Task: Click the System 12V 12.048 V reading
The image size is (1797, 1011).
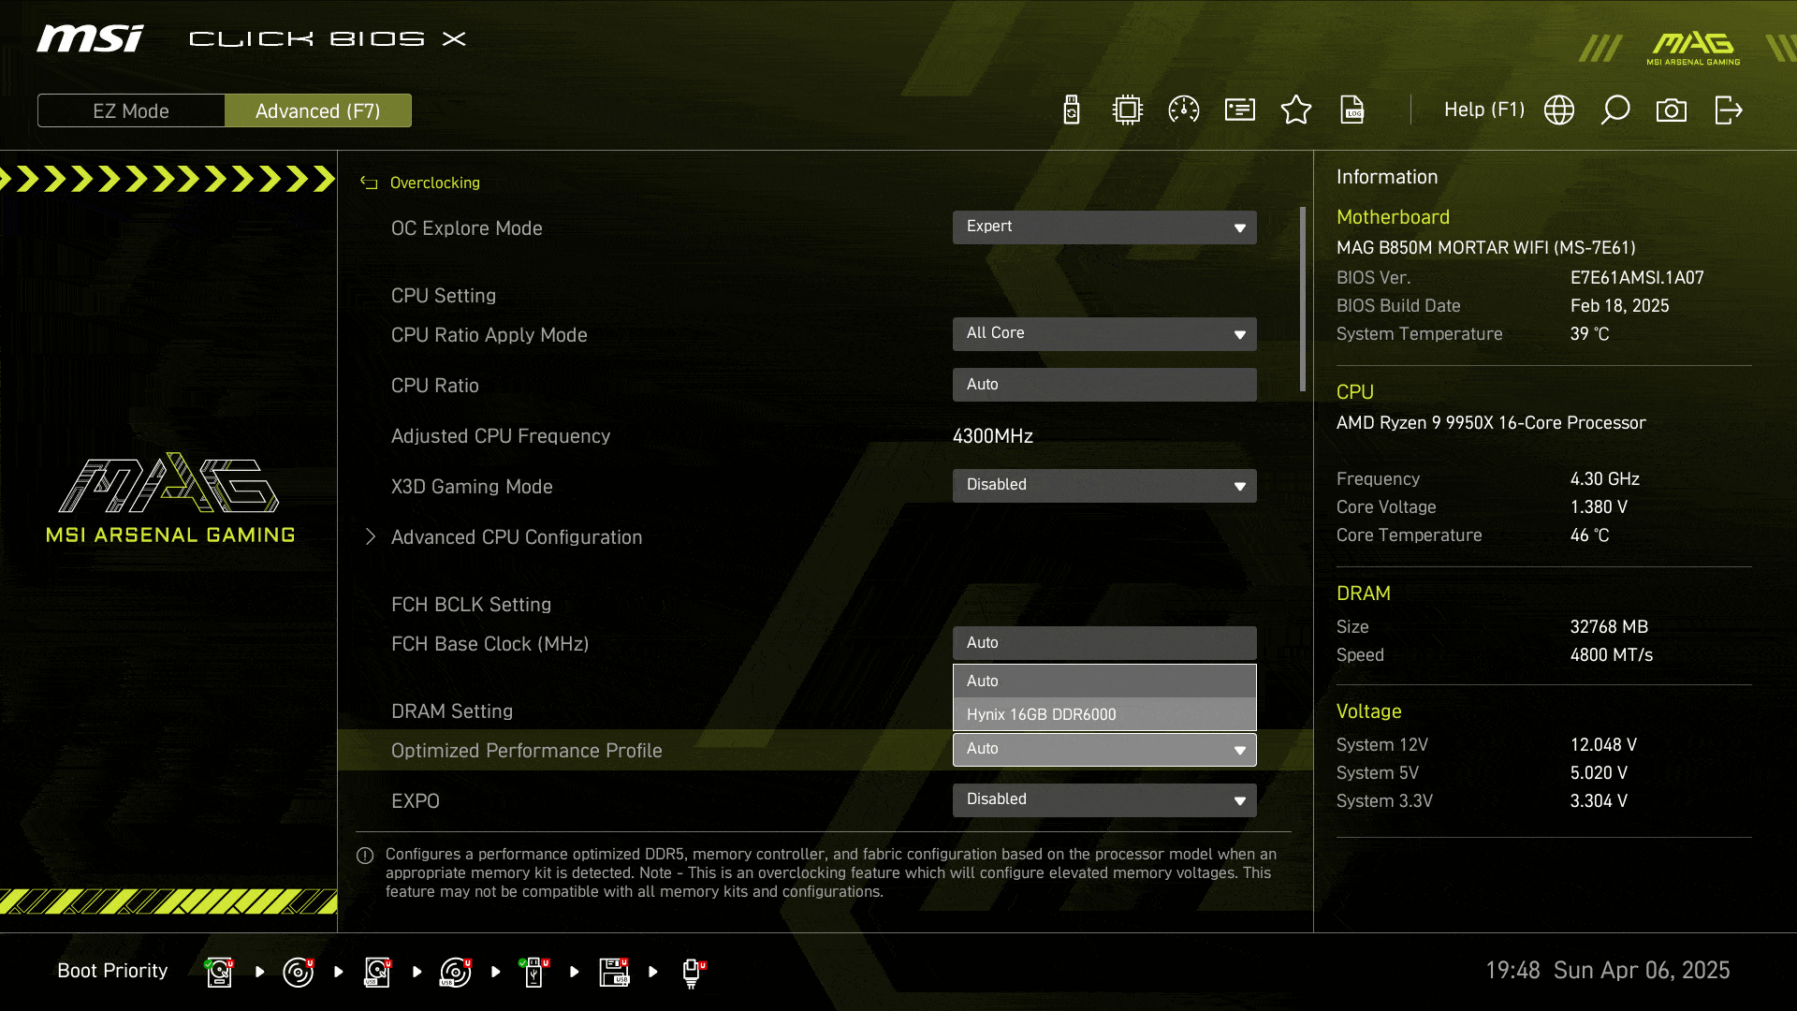Action: pyautogui.click(x=1602, y=745)
